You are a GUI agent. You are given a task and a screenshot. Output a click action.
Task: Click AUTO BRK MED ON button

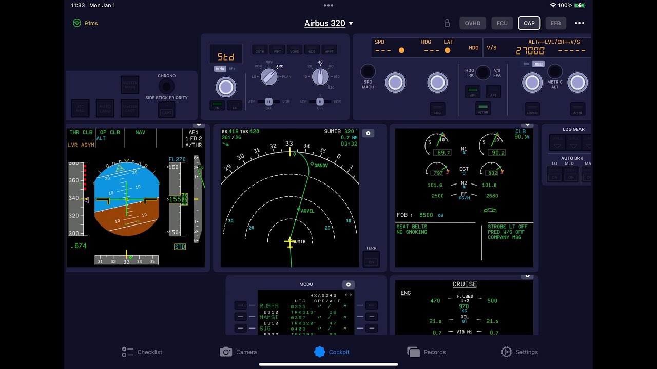pyautogui.click(x=570, y=174)
